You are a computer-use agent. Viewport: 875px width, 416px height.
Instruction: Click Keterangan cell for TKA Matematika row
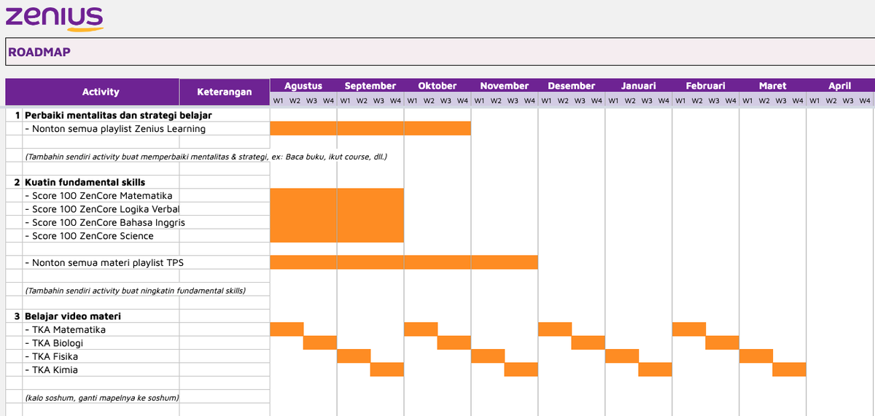(x=225, y=329)
